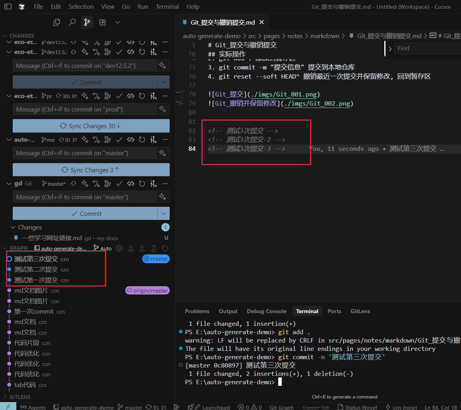Image resolution: width=461 pixels, height=410 pixels.
Task: Switch to the Debug Console tab
Action: click(x=266, y=311)
